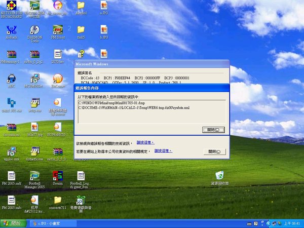Select the Football_Leg file icon
Image resolution: width=304 pixels, height=228 pixels.
click(x=81, y=180)
